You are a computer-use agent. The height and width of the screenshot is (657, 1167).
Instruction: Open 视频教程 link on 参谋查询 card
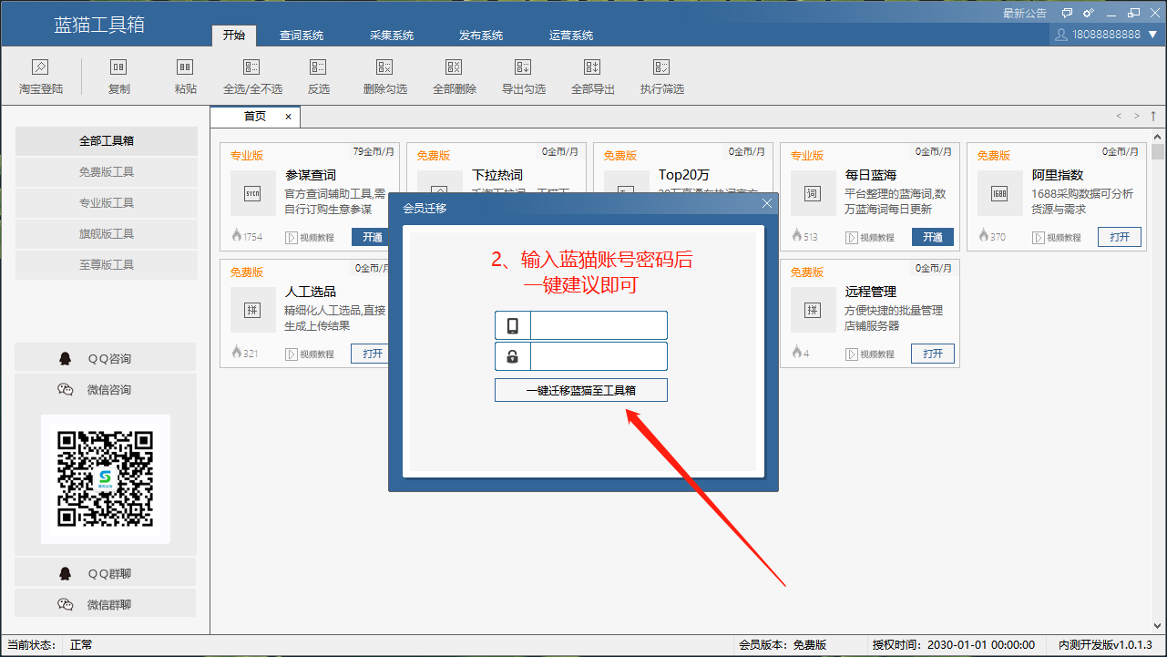click(310, 238)
